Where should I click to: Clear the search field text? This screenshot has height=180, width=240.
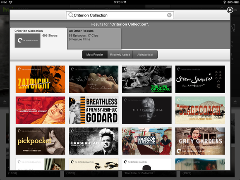(169, 15)
